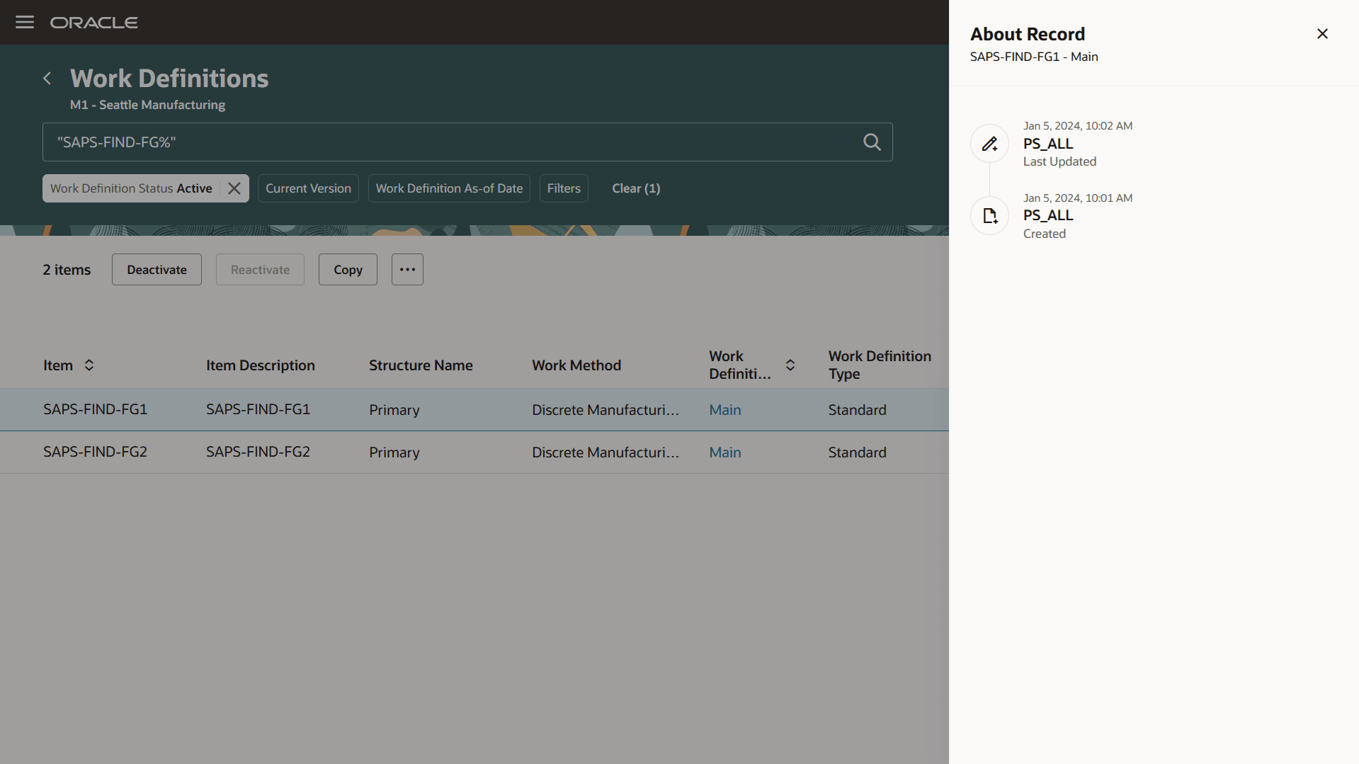This screenshot has height=764, width=1359.
Task: Open the Main link for SAPS-FIND-FG1
Action: pos(725,410)
